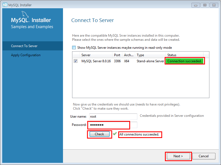Uncheck the MySQL Server 8.0.16 row checkbox
This screenshot has height=165, width=221.
tap(75, 61)
